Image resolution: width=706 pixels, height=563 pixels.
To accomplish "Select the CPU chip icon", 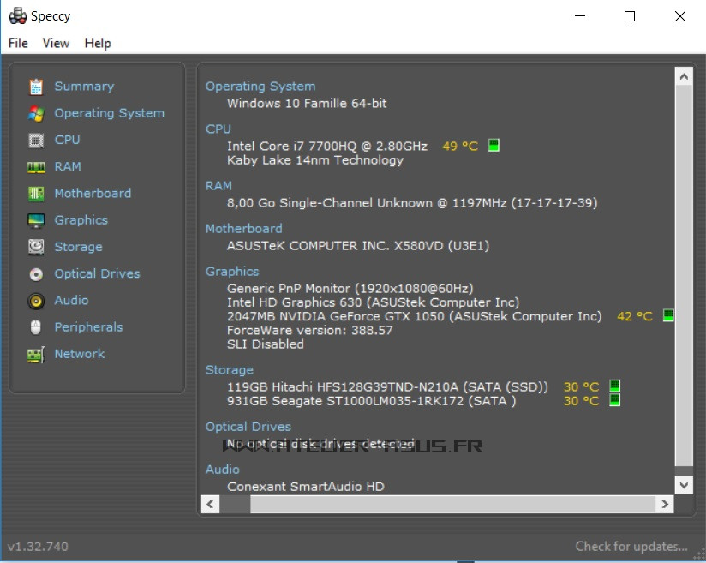I will [36, 140].
